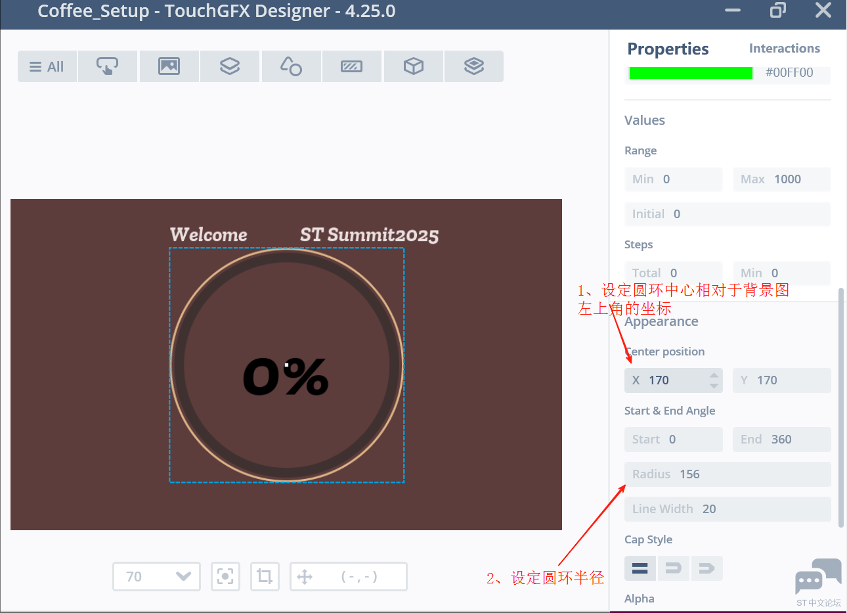This screenshot has height=613, width=847.
Task: Close the TouchGFX Designer window
Action: 823,11
